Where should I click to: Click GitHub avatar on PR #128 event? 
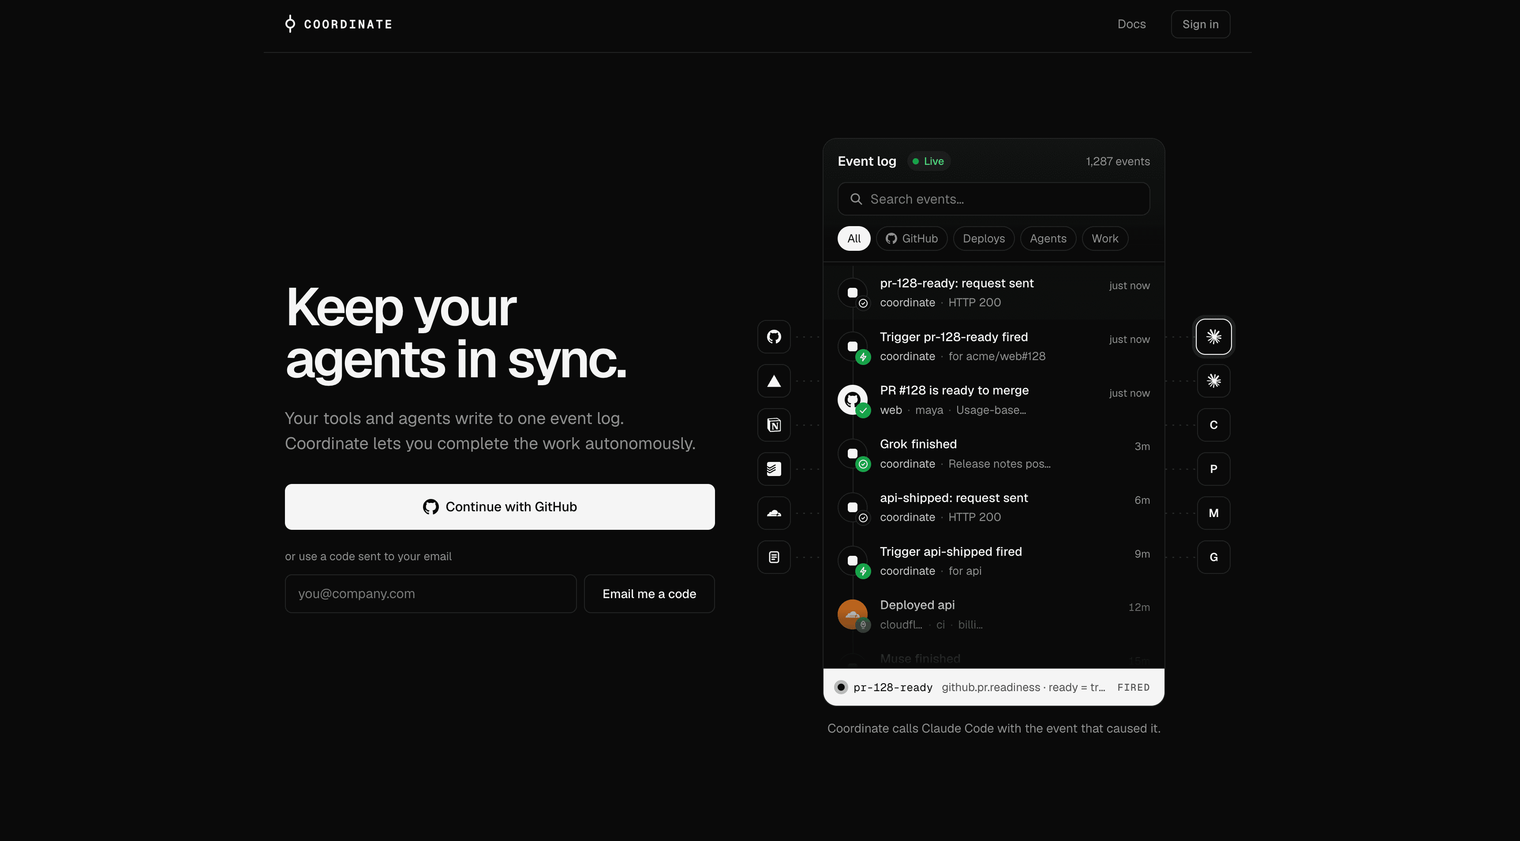852,399
